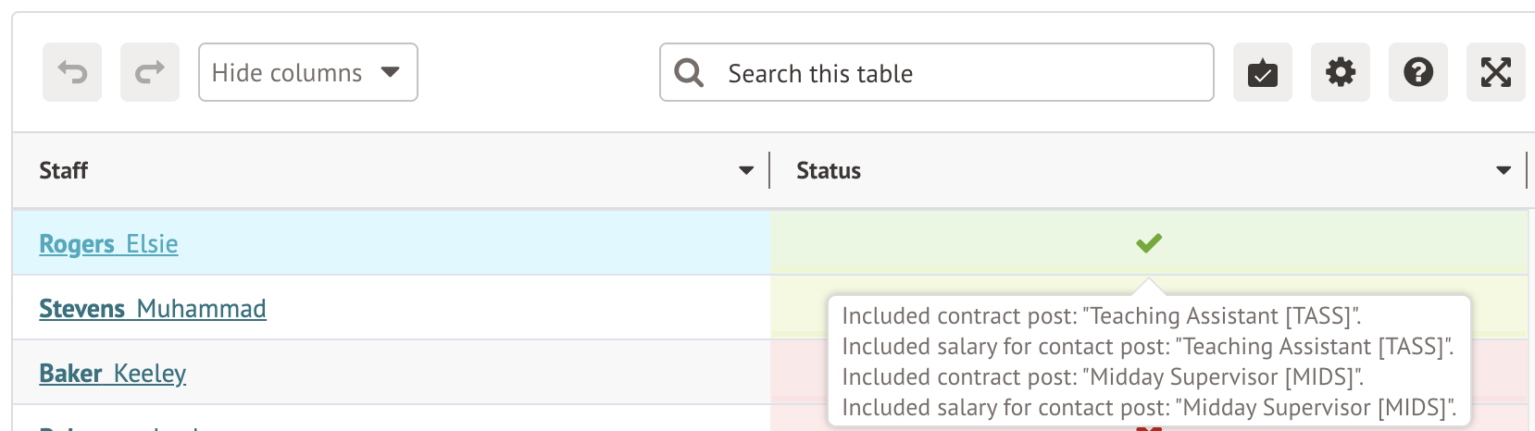
Task: Open the Status column dropdown arrow
Action: [x=1504, y=170]
